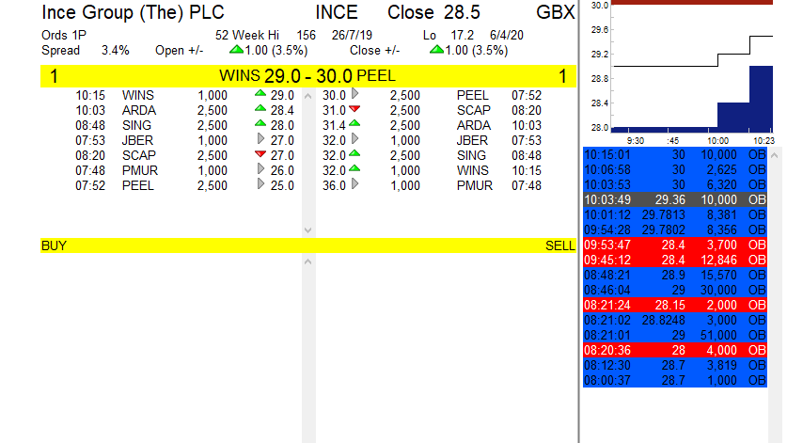Select the red 08:20:36 trade of 4,000

pyautogui.click(x=675, y=350)
